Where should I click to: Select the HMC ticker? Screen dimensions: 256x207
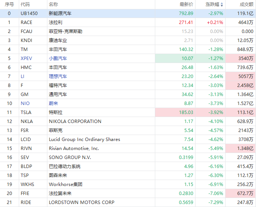click(x=26, y=67)
